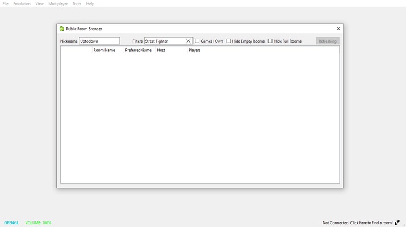Sort by Host column header
The height and width of the screenshot is (227, 406).
coord(171,50)
